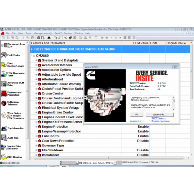Expand Aftertreatment node
The image size is (194, 194).
[x=36, y=79]
